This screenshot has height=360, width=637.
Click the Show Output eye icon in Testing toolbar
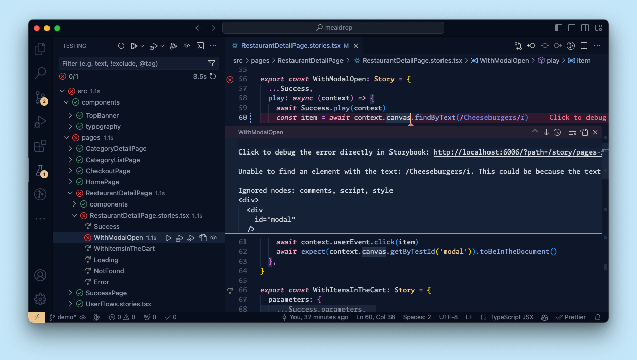pyautogui.click(x=186, y=46)
